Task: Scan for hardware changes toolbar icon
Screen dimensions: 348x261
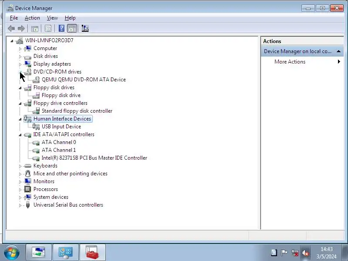Action: [x=85, y=28]
